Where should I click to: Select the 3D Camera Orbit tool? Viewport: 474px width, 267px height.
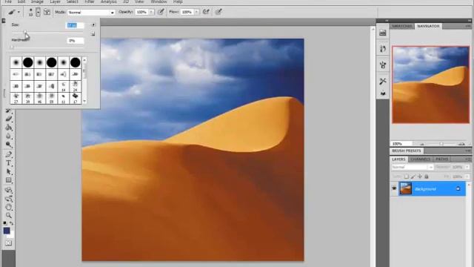tap(8, 199)
